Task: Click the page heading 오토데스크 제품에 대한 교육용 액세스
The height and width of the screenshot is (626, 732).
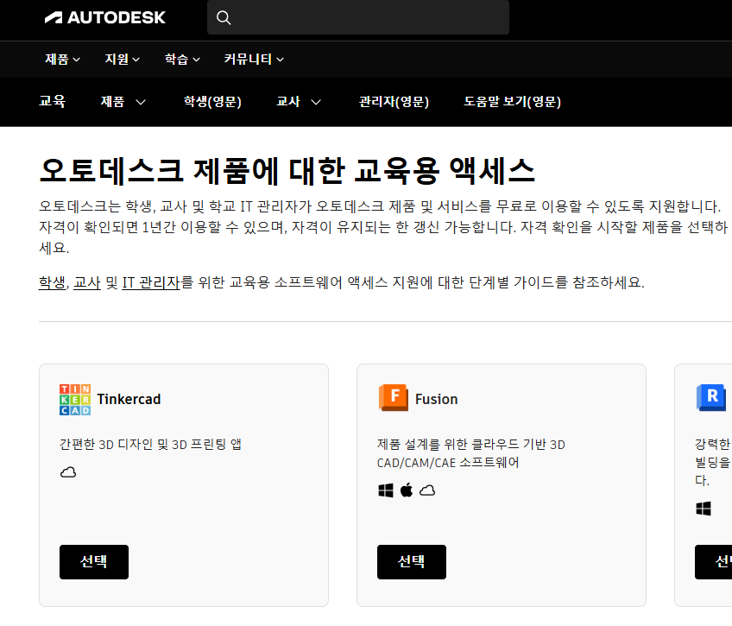Action: tap(287, 171)
